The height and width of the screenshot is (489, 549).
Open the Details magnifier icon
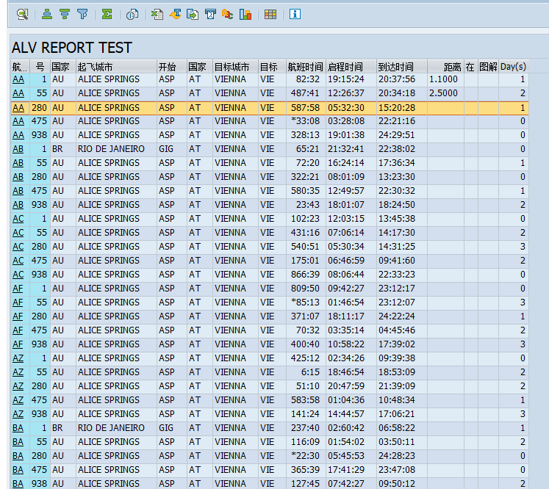click(22, 15)
